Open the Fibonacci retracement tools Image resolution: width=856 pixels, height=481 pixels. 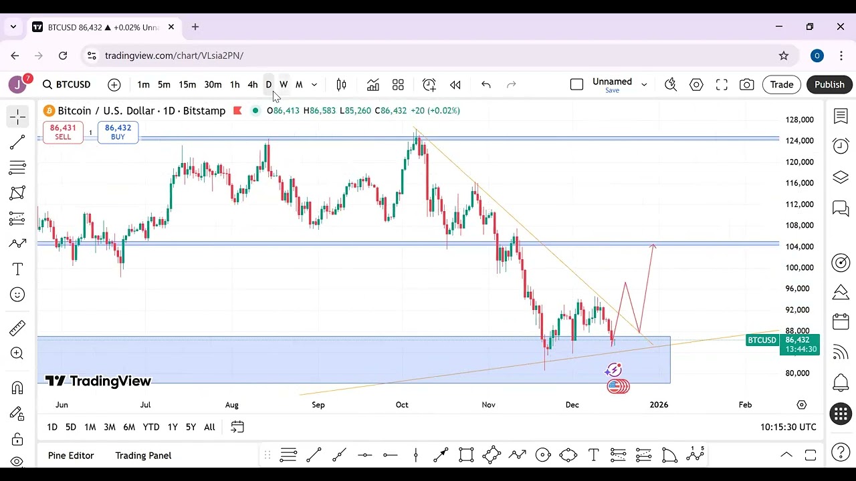(17, 168)
